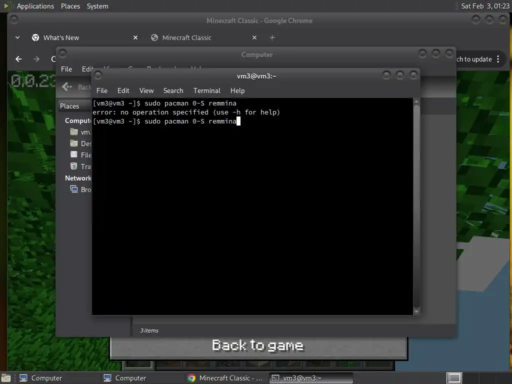This screenshot has height=384, width=512.
Task: Click Back arrow in Computer file manager
Action: tap(67, 87)
